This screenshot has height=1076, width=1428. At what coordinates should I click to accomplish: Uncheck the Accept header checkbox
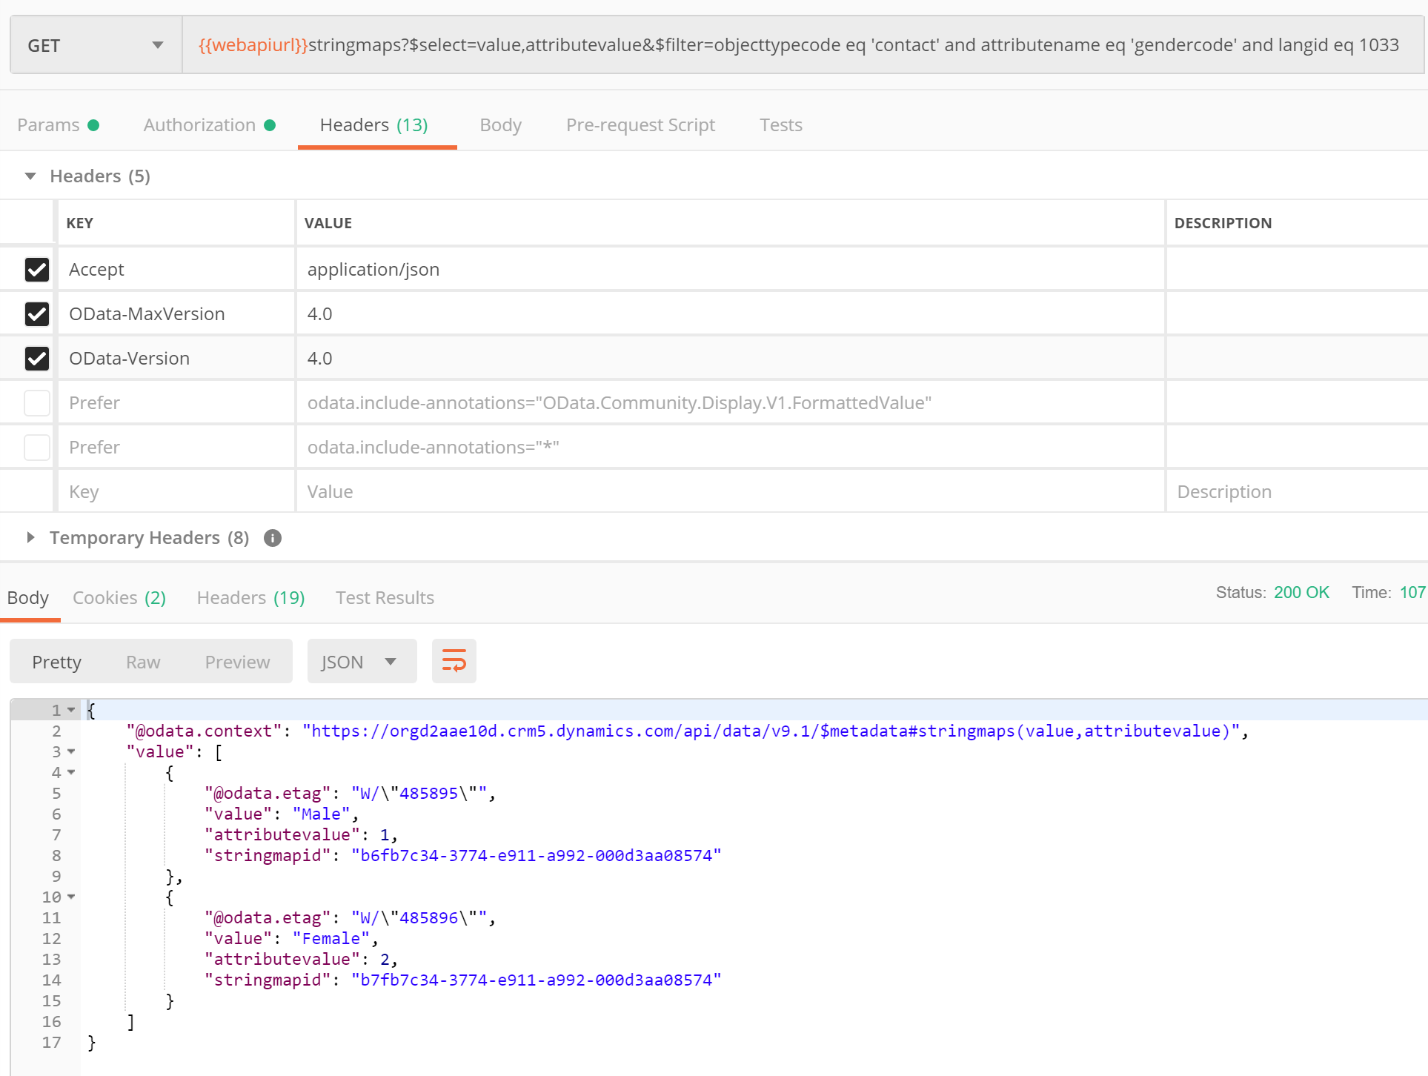click(x=37, y=269)
